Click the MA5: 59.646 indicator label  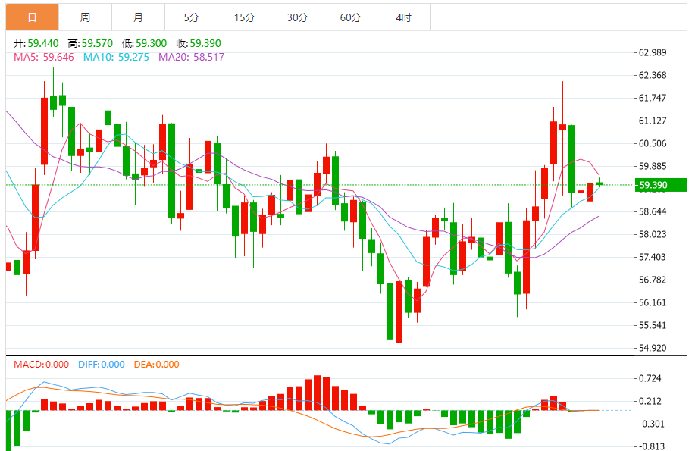[x=44, y=57]
